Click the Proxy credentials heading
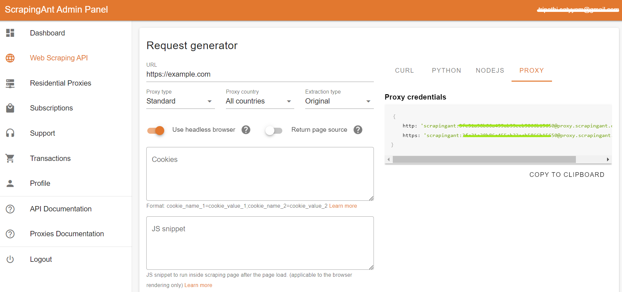This screenshot has height=292, width=622. pos(415,97)
